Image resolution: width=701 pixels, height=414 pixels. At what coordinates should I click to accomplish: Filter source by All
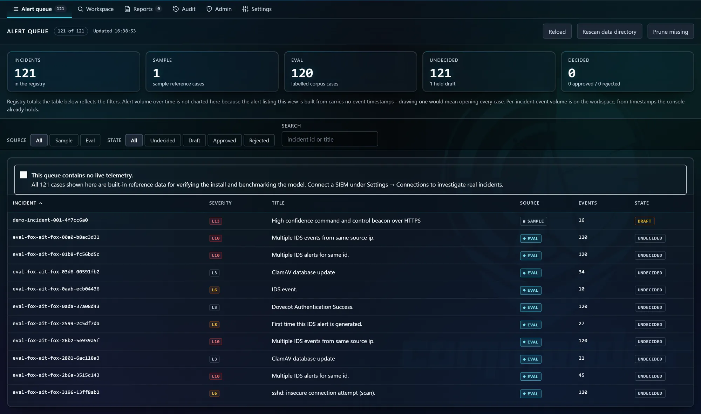(x=39, y=140)
